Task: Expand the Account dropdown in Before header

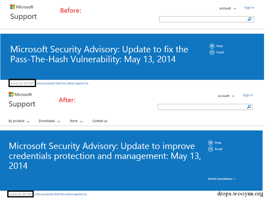Action: 228,8
